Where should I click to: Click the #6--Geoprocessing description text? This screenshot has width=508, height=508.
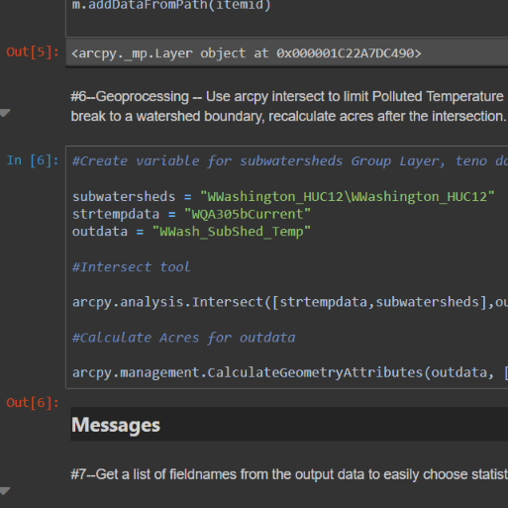click(287, 97)
